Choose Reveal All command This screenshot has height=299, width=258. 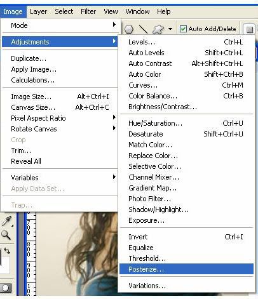[x=60, y=161]
